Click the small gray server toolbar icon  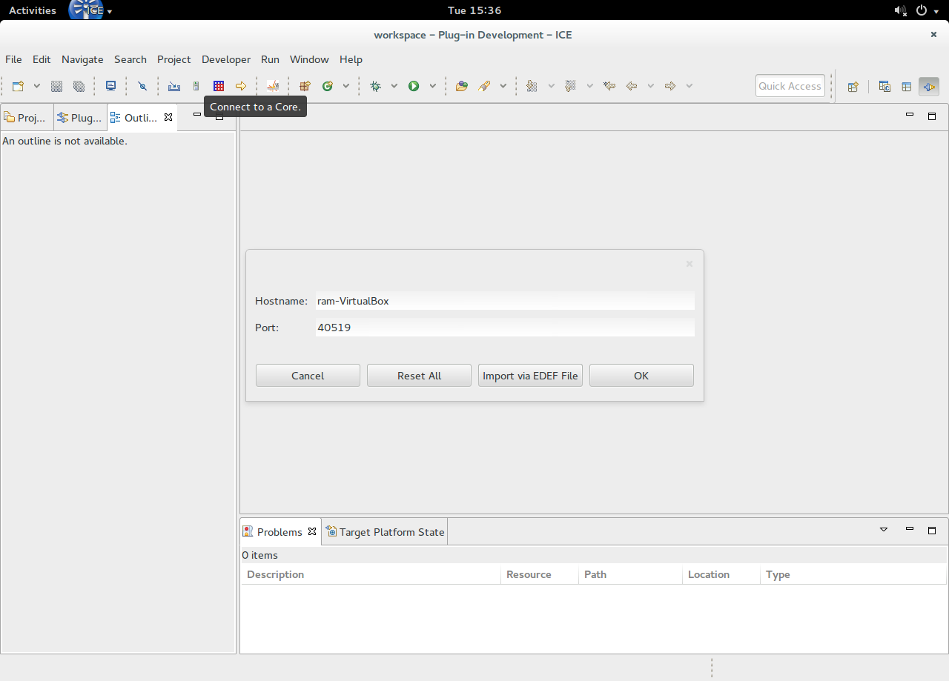tap(196, 86)
